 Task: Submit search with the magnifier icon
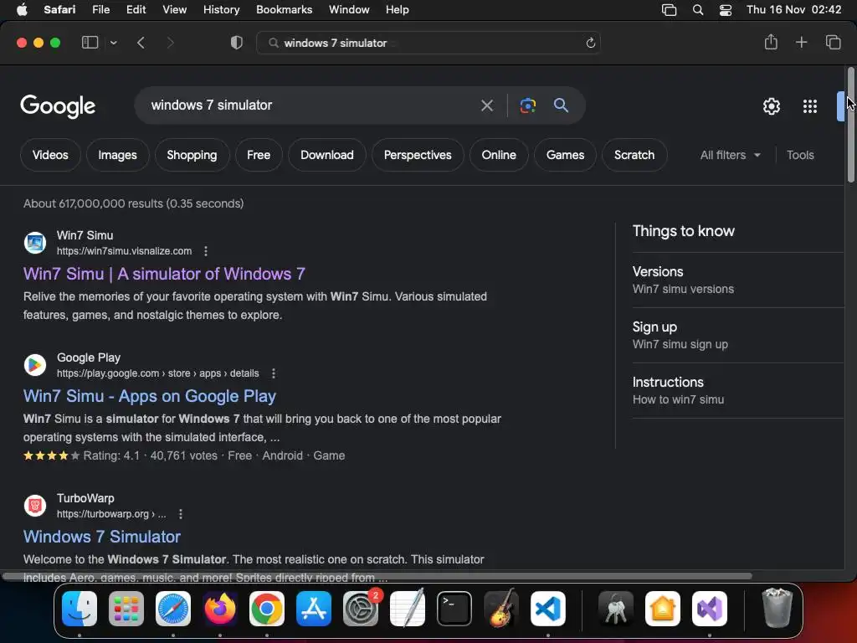tap(561, 105)
